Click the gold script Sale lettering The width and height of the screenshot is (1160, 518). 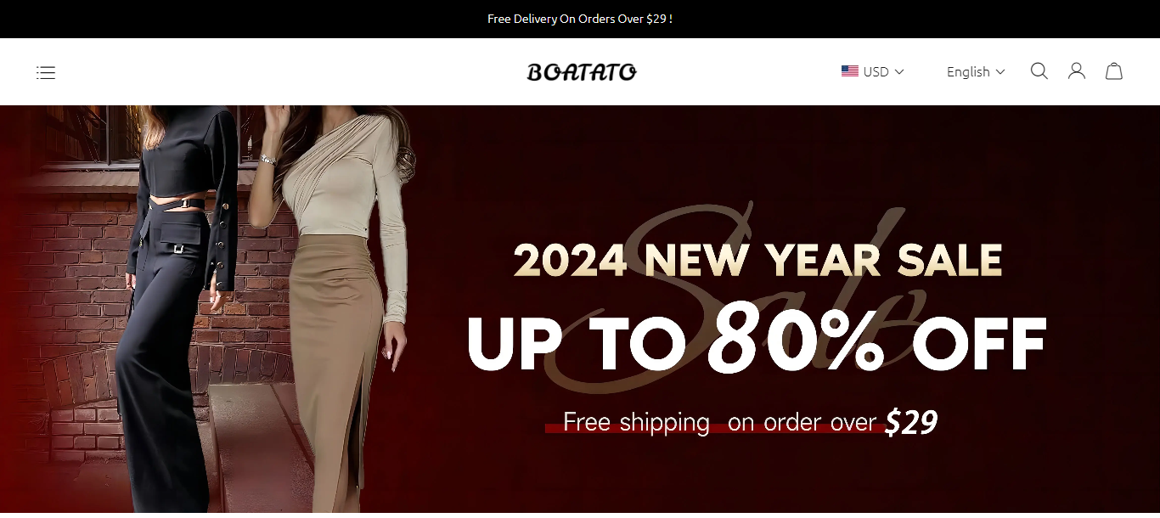click(x=739, y=297)
